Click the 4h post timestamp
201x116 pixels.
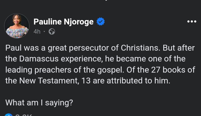coord(37,31)
